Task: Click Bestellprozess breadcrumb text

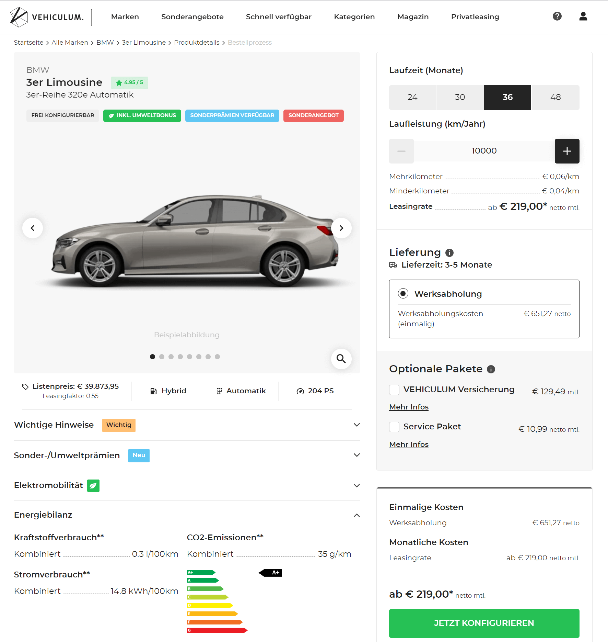Action: pyautogui.click(x=250, y=43)
